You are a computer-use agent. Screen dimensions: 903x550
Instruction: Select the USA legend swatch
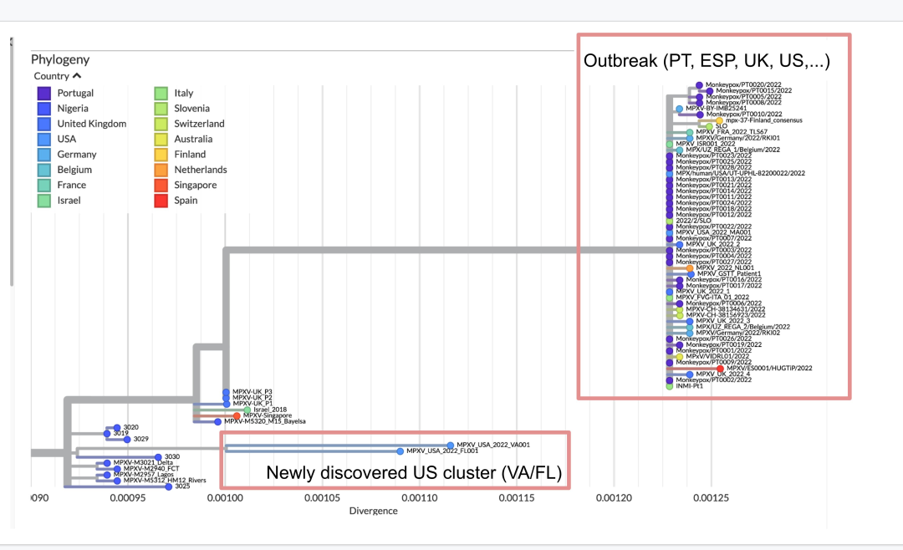pos(43,139)
